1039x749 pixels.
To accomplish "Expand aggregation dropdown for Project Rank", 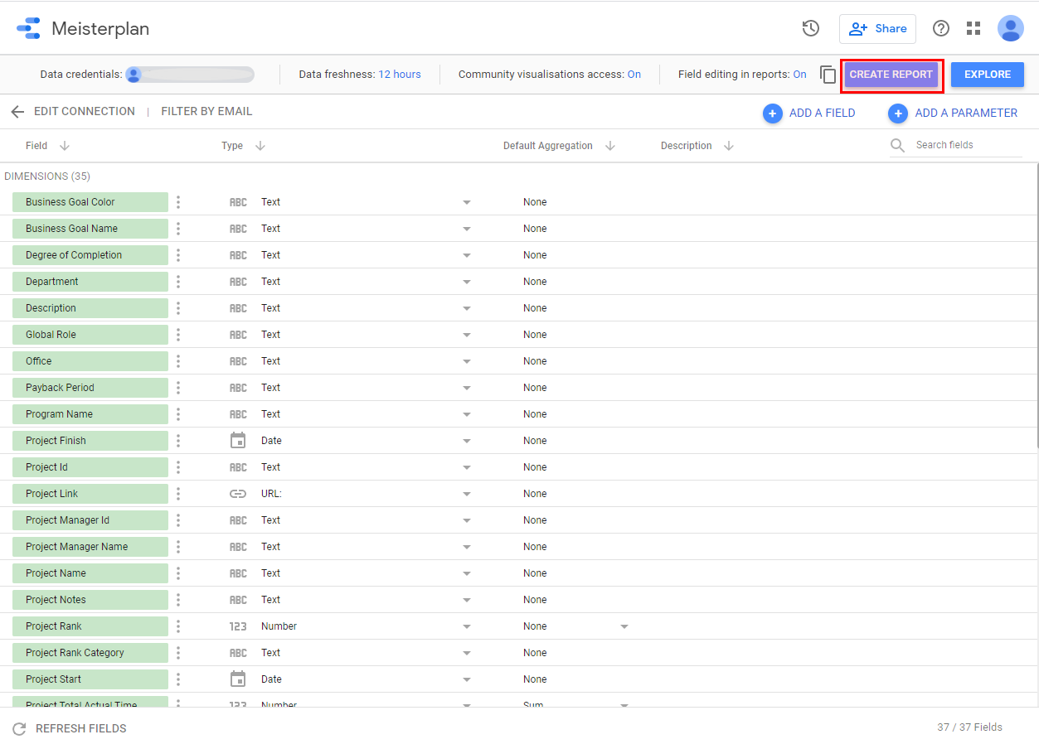I will pos(624,626).
